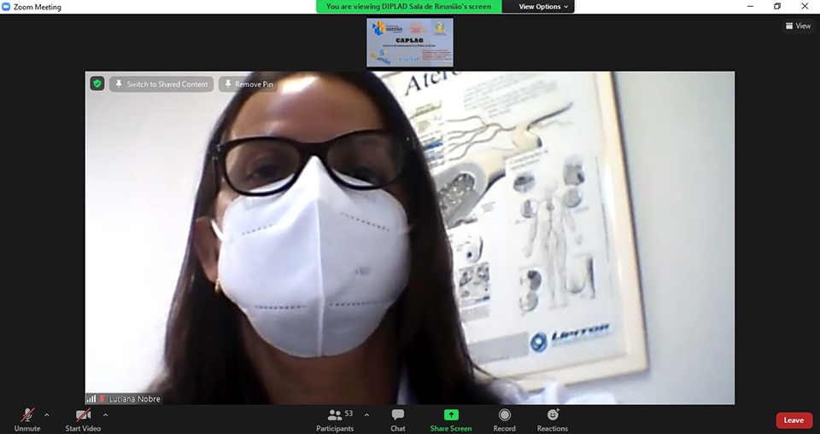Screen dimensions: 820x434
Task: Open the Chat panel
Action: pyautogui.click(x=397, y=416)
